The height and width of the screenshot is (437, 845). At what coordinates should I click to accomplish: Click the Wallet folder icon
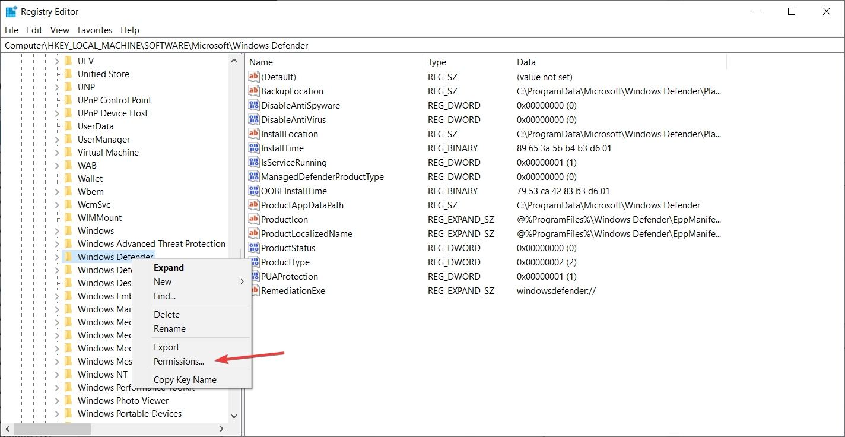[68, 178]
